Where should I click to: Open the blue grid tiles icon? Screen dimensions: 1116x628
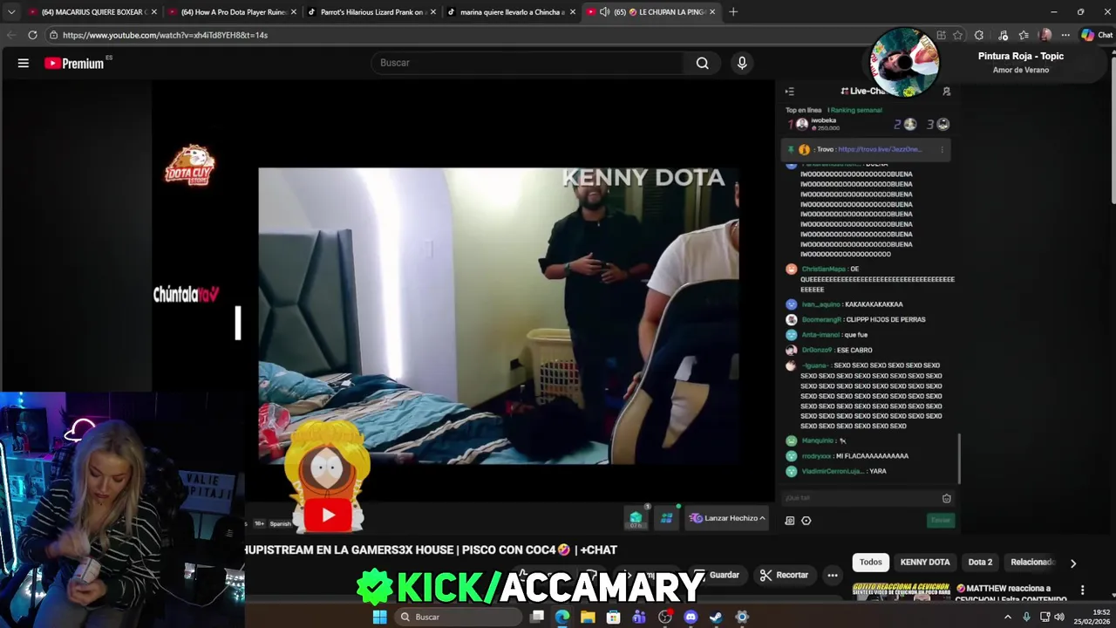click(666, 518)
